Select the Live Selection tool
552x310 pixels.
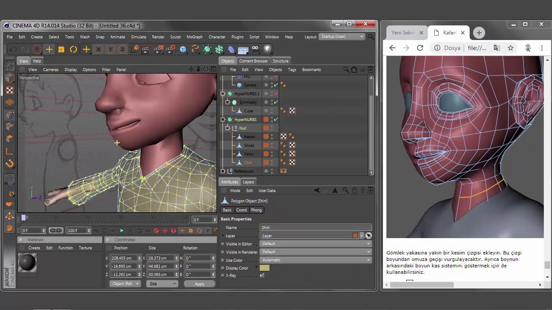[x=37, y=49]
